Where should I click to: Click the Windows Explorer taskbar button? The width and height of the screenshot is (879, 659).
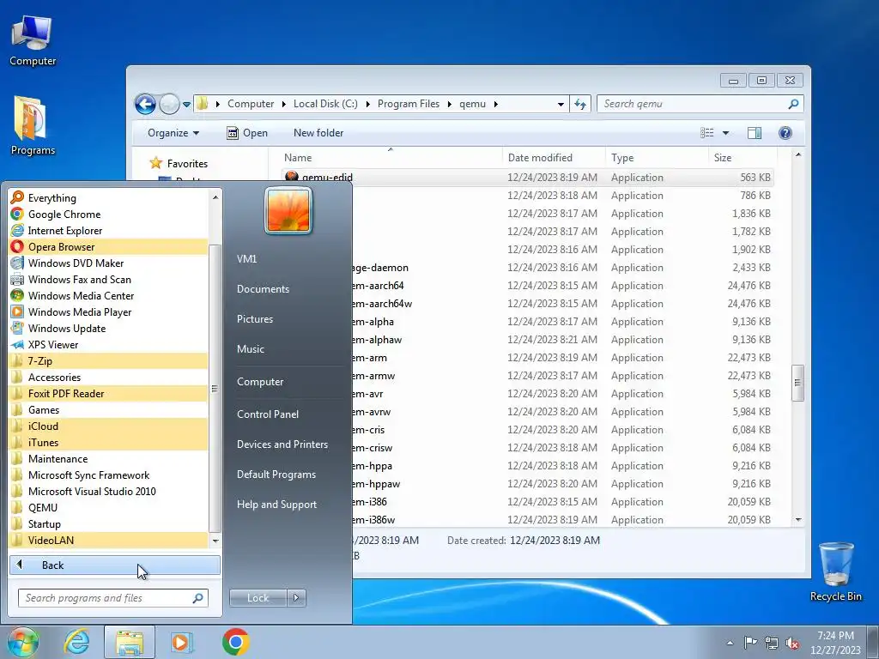pos(129,642)
